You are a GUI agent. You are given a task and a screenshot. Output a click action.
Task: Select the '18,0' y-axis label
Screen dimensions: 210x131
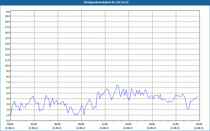click(x=8, y=22)
